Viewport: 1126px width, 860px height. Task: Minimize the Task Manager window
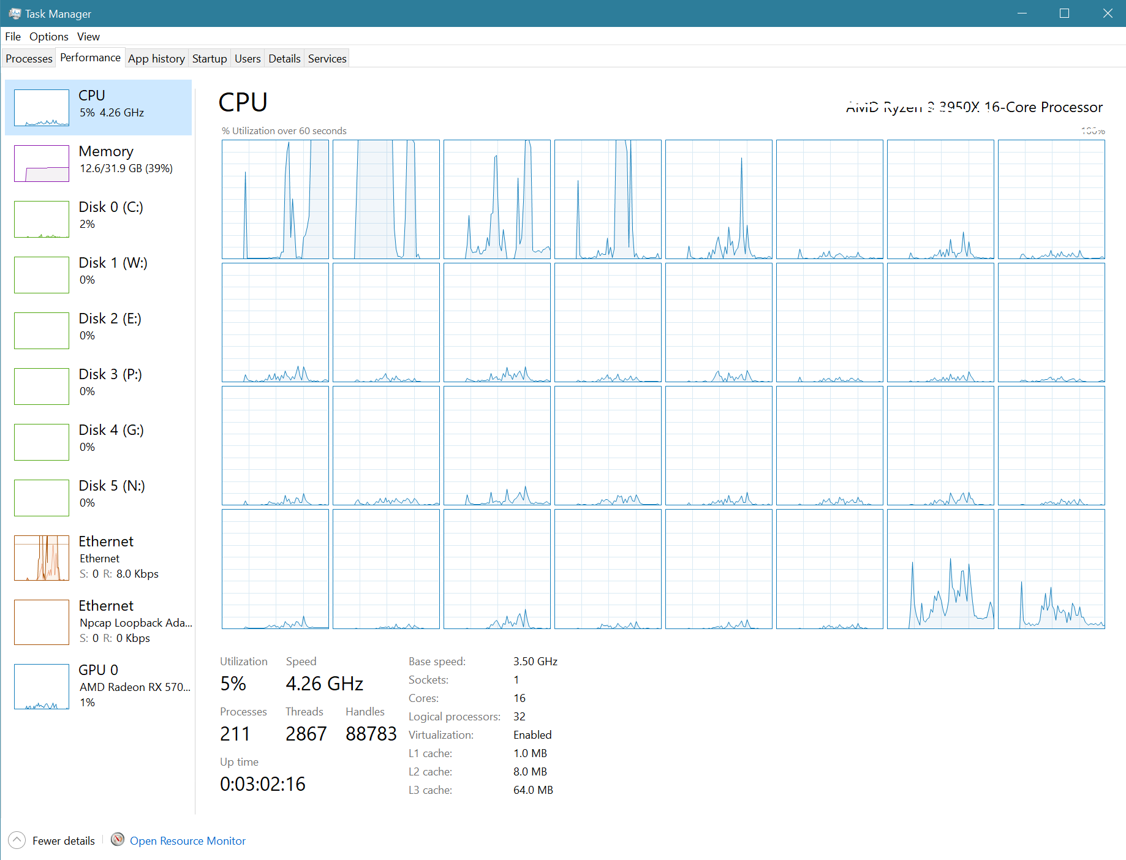coord(1022,13)
